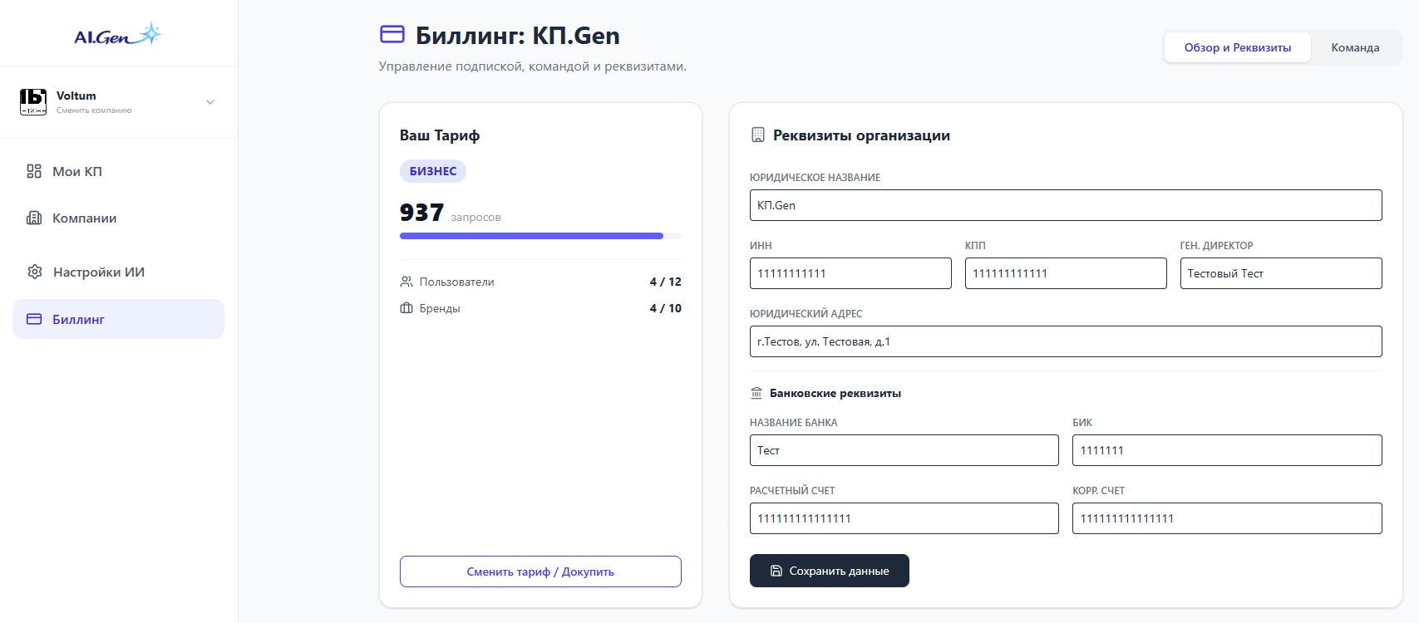This screenshot has width=1419, height=623.
Task: Click the Ген. директор input field
Action: click(x=1281, y=273)
